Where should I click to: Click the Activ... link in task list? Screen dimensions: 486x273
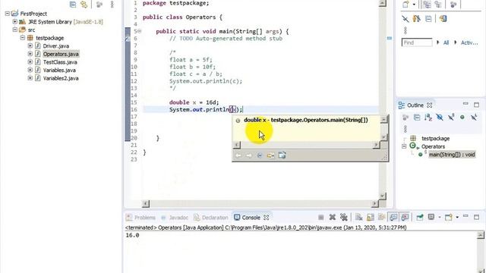(x=469, y=42)
